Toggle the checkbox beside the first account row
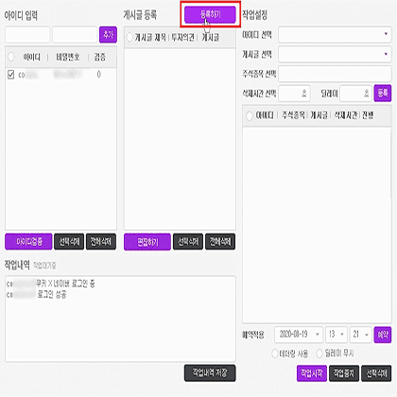The image size is (397, 397). (x=11, y=75)
